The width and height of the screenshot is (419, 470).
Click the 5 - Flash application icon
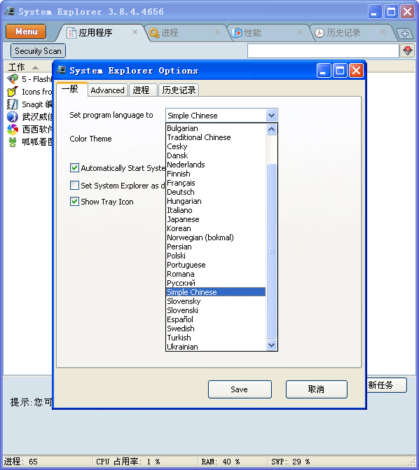13,79
